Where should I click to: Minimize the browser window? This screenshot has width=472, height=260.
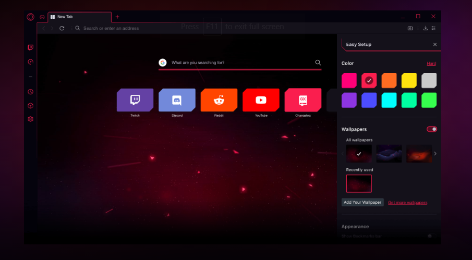403,17
